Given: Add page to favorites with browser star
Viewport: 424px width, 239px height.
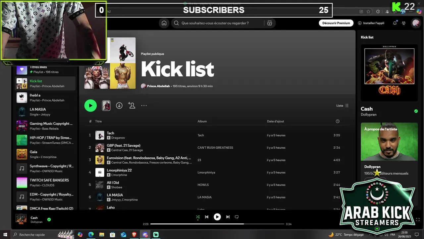Looking at the screenshot, I should point(368,12).
